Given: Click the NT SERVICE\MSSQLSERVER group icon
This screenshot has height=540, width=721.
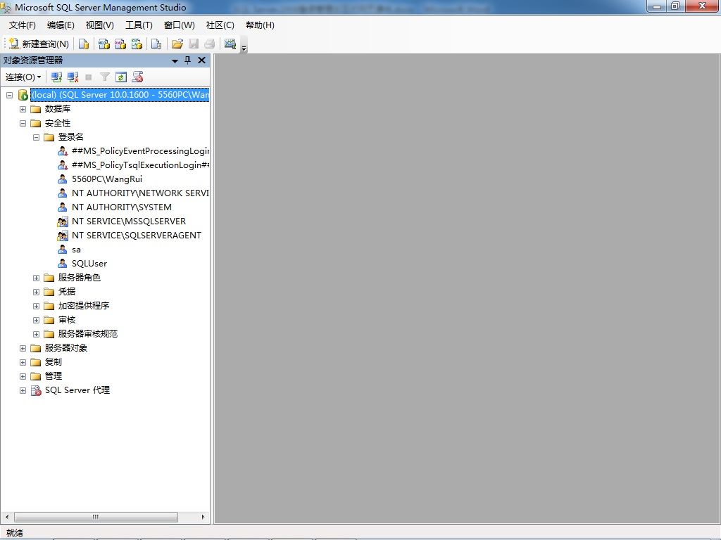Looking at the screenshot, I should click(63, 221).
